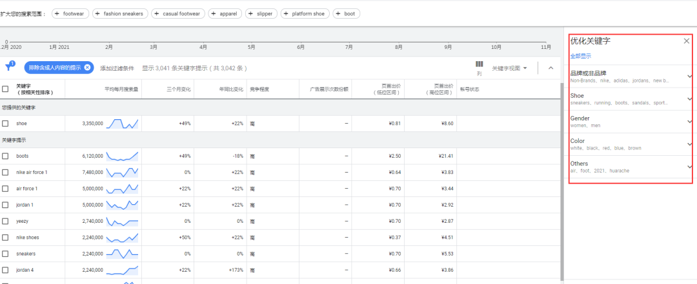
Task: Click the funnel filter icon
Action: click(x=9, y=67)
